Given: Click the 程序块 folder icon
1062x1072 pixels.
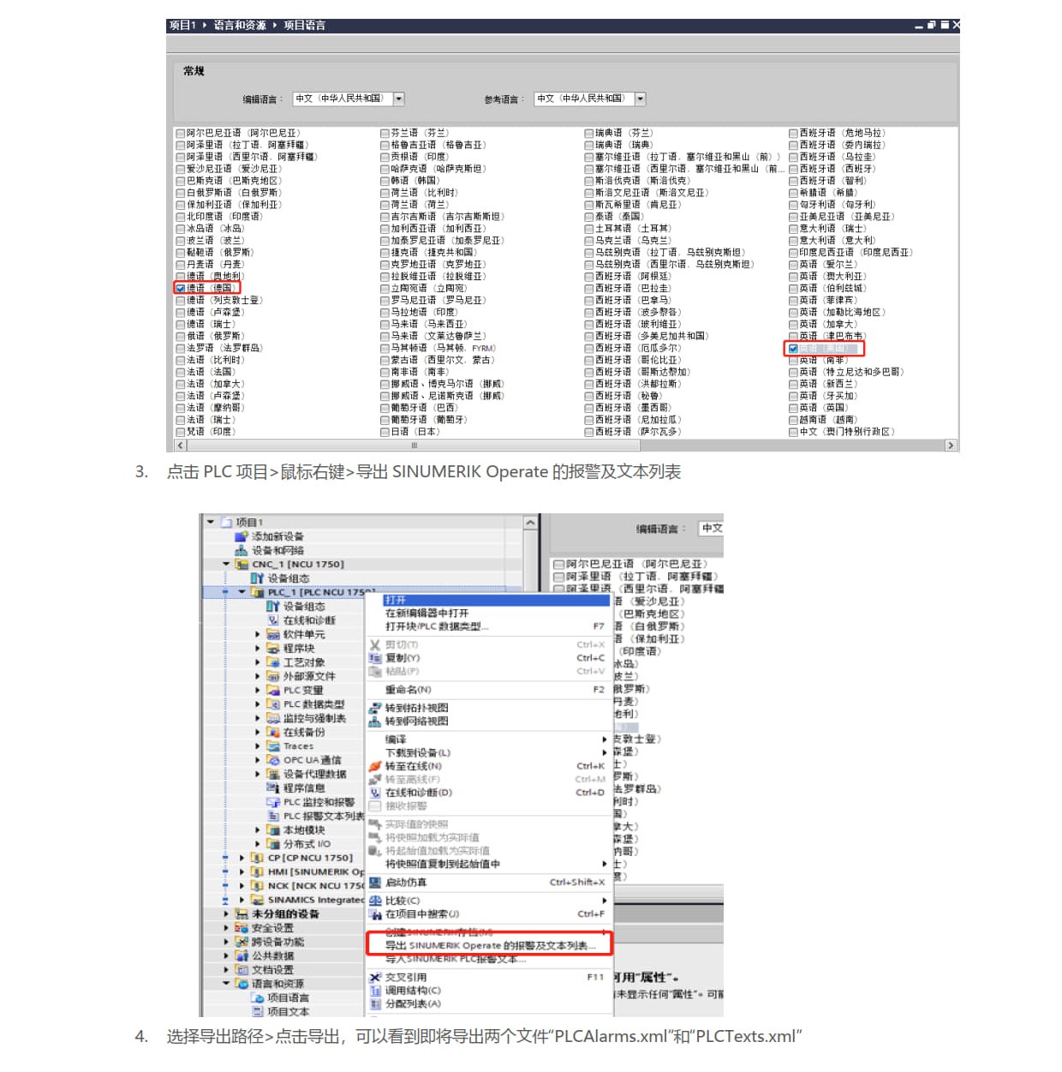Looking at the screenshot, I should pos(273,649).
